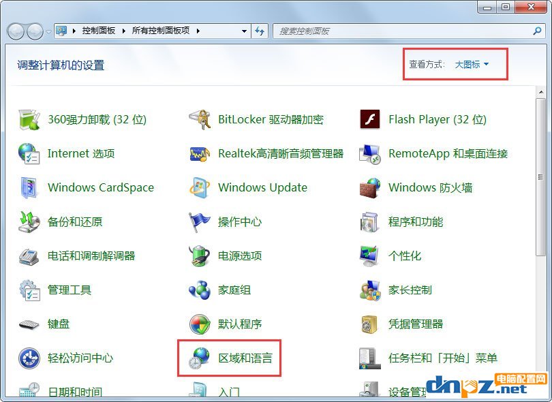Open the Windows 防火墙 icon
The height and width of the screenshot is (402, 552).
click(x=369, y=187)
